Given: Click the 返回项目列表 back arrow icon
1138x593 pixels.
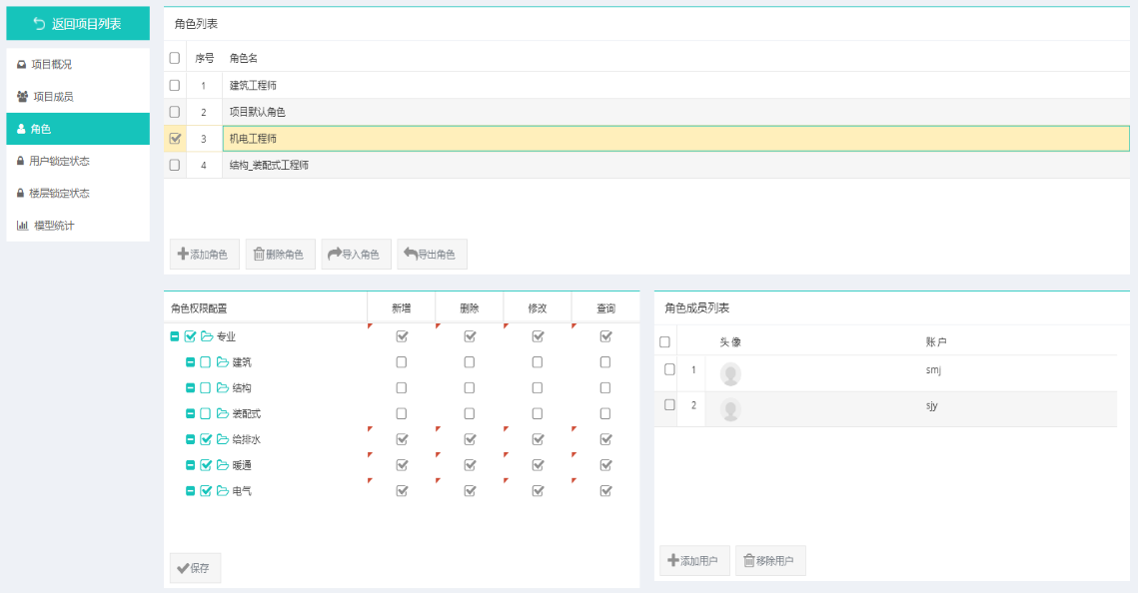Looking at the screenshot, I should coord(40,24).
